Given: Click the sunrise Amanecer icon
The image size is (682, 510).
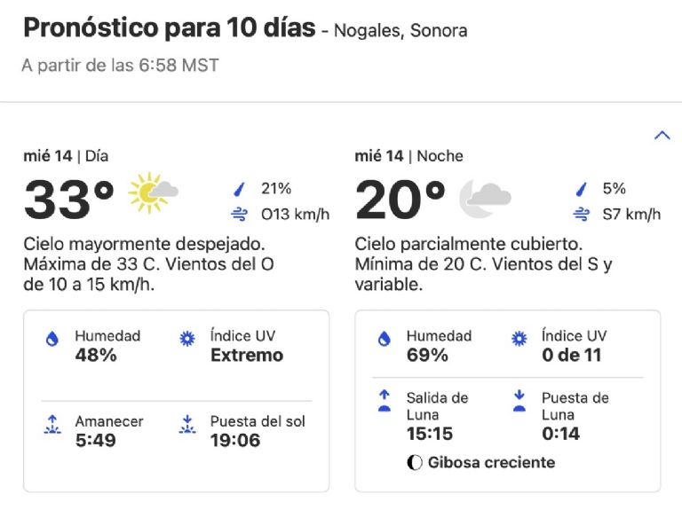Looking at the screenshot, I should click(52, 424).
